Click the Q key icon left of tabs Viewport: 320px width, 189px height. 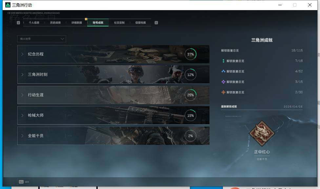(x=18, y=23)
